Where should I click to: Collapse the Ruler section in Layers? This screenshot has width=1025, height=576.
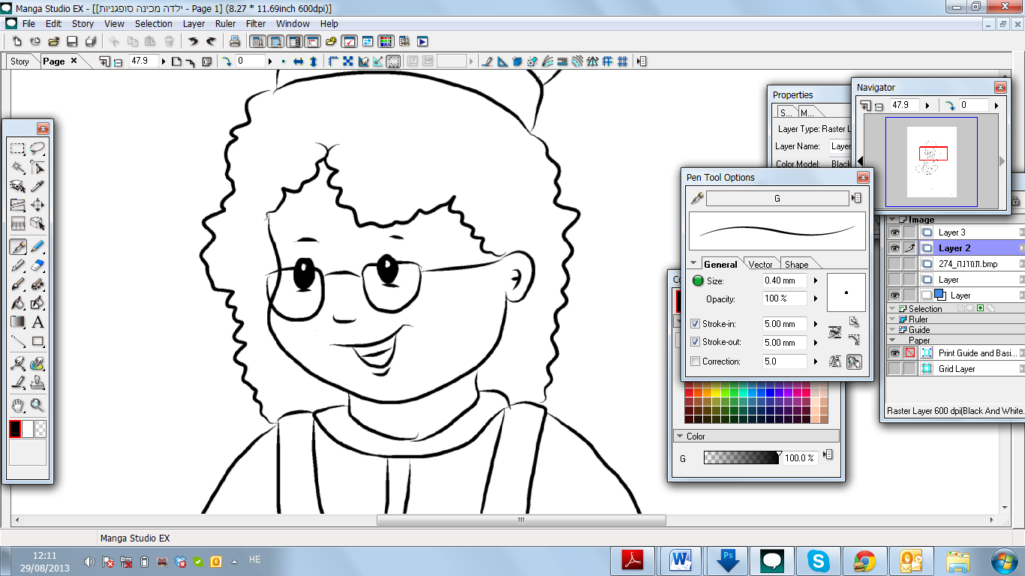point(894,319)
